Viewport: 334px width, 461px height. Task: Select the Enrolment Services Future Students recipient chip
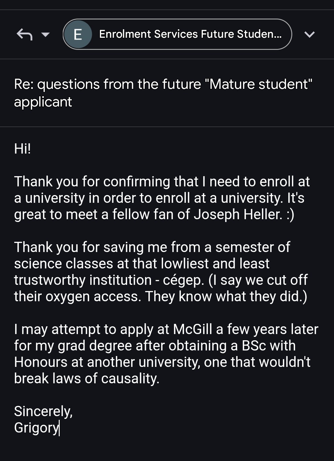click(x=190, y=34)
